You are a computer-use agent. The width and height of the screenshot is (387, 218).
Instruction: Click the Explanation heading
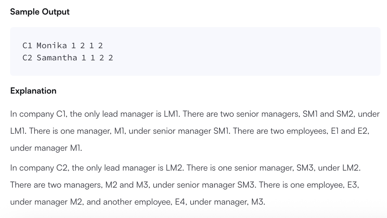click(33, 91)
